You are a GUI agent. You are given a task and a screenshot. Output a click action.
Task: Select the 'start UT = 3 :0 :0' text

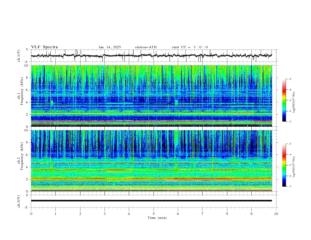tap(190, 47)
